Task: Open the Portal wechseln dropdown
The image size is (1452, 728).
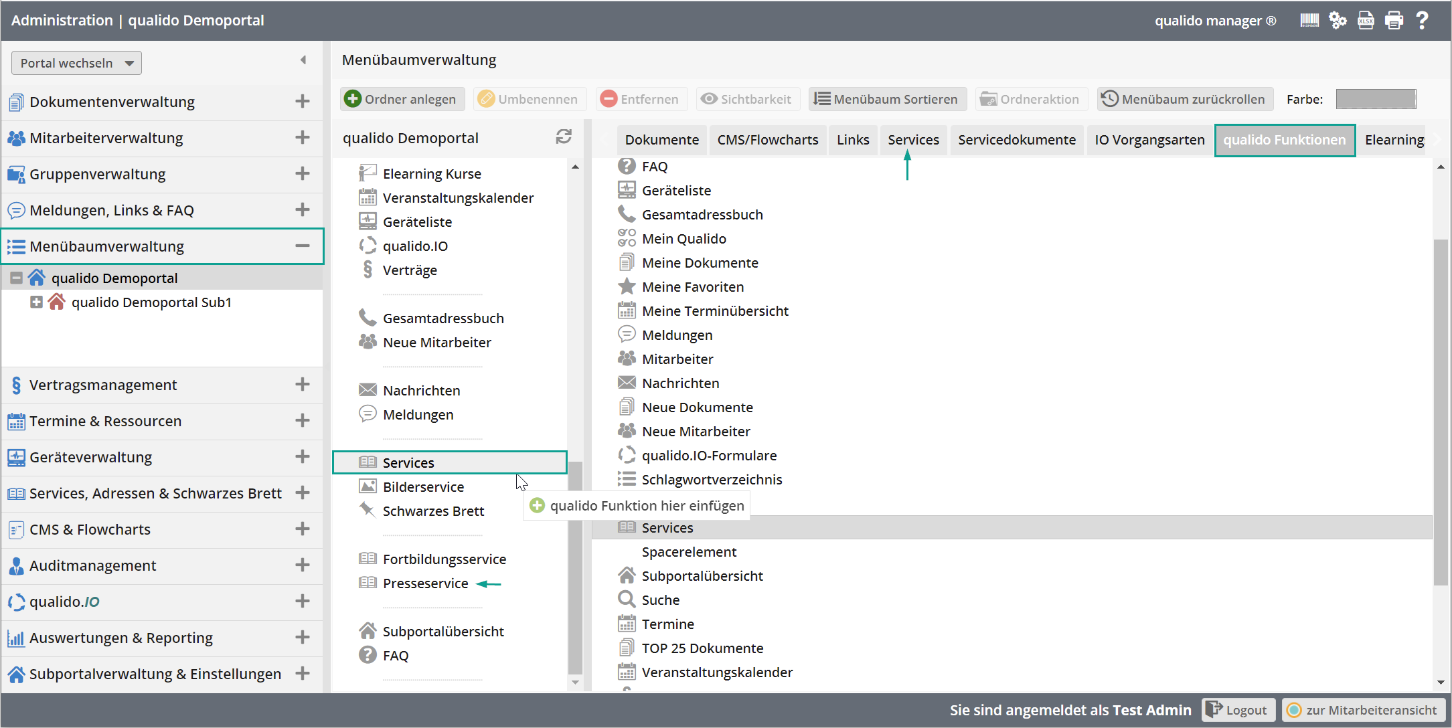Action: (x=76, y=63)
